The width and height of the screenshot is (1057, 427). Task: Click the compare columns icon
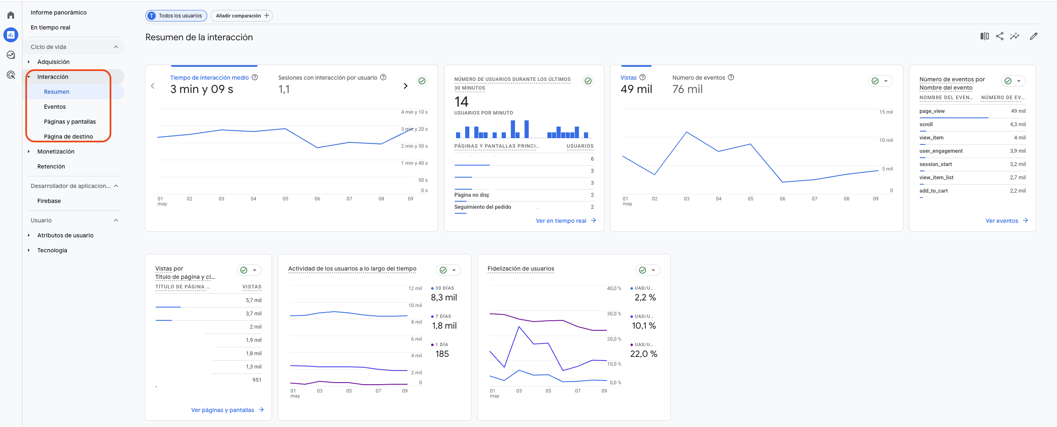pyautogui.click(x=984, y=37)
